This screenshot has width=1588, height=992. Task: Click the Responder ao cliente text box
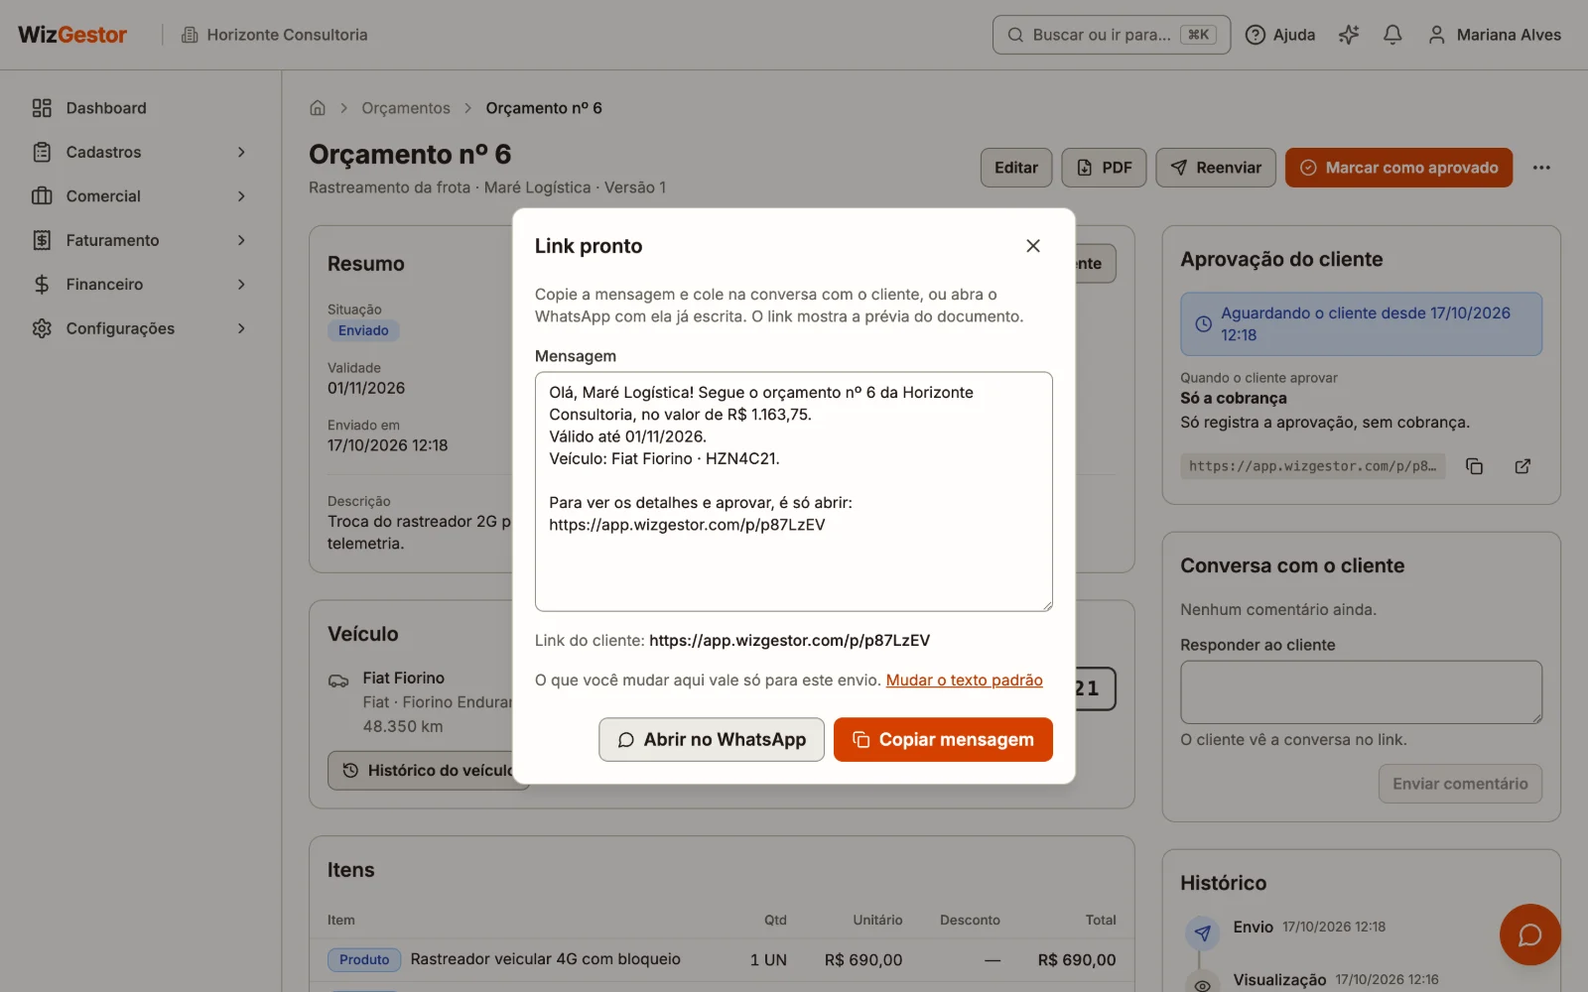(x=1361, y=692)
